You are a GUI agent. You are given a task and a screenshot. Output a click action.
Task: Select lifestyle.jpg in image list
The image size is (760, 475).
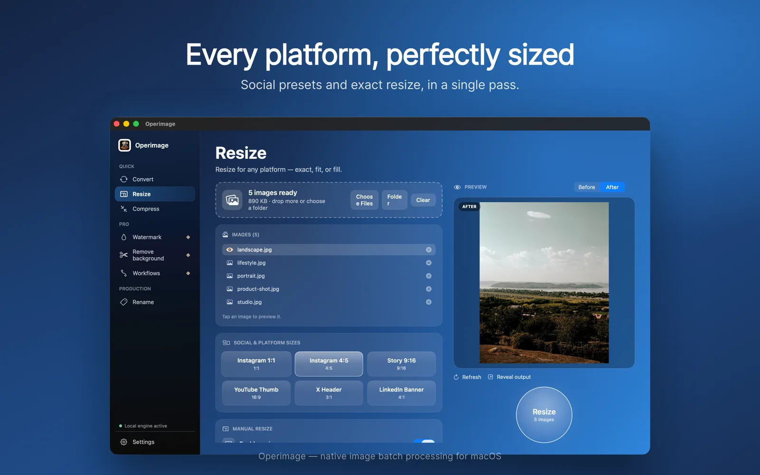tap(329, 263)
